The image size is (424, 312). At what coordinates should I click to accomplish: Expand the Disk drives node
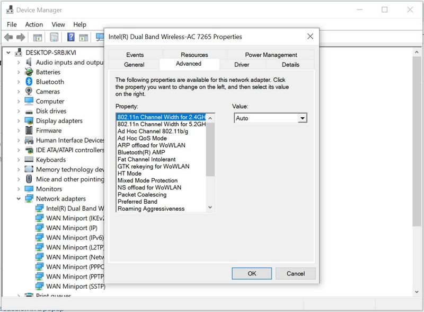coord(19,111)
